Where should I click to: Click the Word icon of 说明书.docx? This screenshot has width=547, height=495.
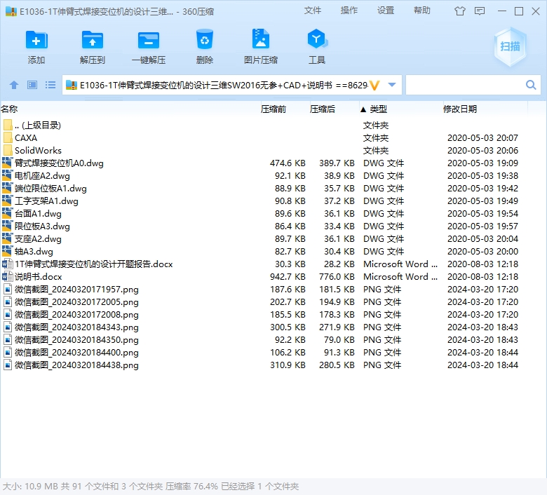[7, 276]
